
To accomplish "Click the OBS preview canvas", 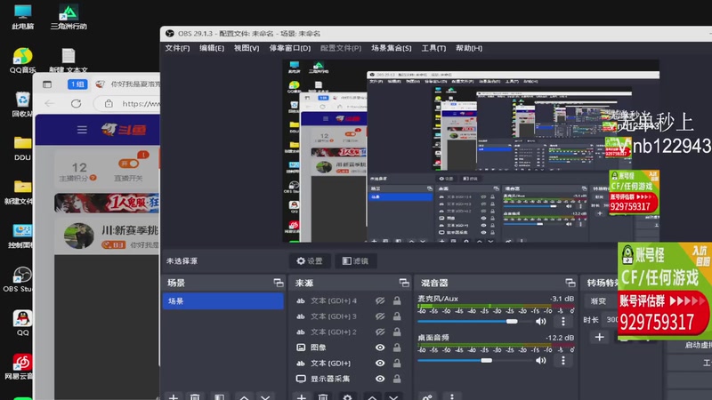I will pyautogui.click(x=471, y=151).
